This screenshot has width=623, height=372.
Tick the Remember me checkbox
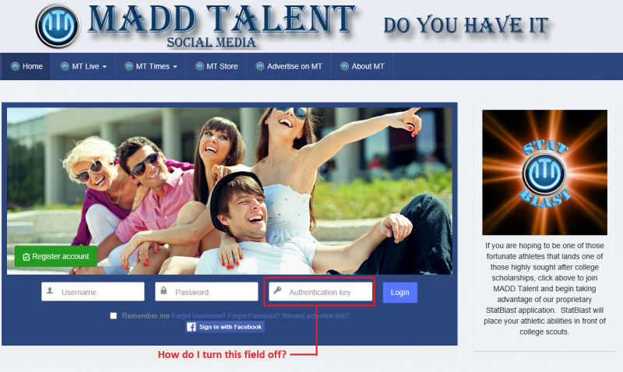[114, 316]
